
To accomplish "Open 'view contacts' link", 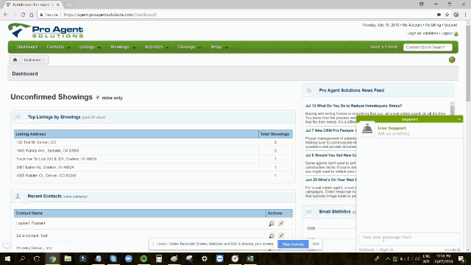I will [x=75, y=197].
